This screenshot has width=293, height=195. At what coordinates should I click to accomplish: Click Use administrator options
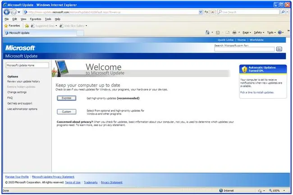tap(22, 109)
